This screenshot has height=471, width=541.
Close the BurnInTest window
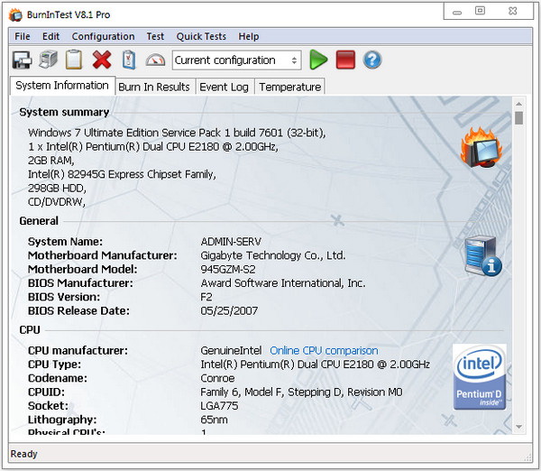[x=513, y=11]
